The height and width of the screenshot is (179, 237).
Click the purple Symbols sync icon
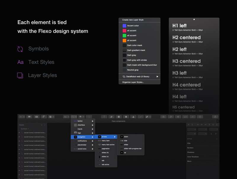click(x=20, y=49)
